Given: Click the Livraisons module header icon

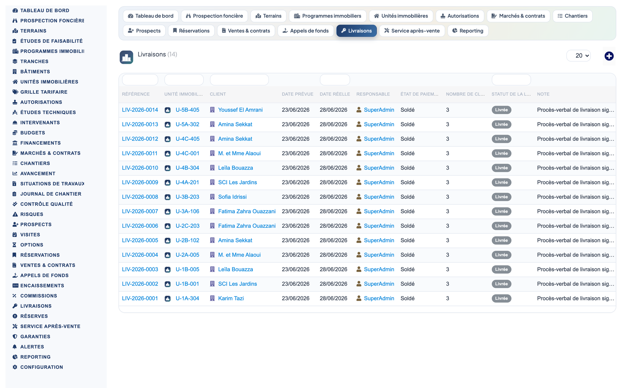Looking at the screenshot, I should [x=126, y=57].
